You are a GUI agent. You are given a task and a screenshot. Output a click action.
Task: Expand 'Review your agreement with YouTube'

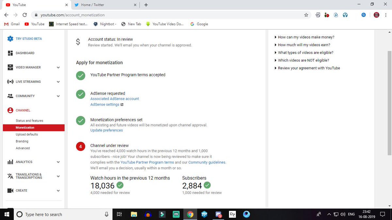(x=307, y=68)
